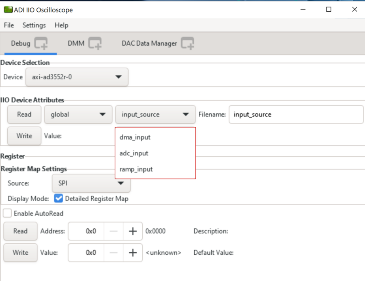Viewport: 365px width, 281px height.
Task: Click Write button next to attribute Value
Action: (x=24, y=136)
